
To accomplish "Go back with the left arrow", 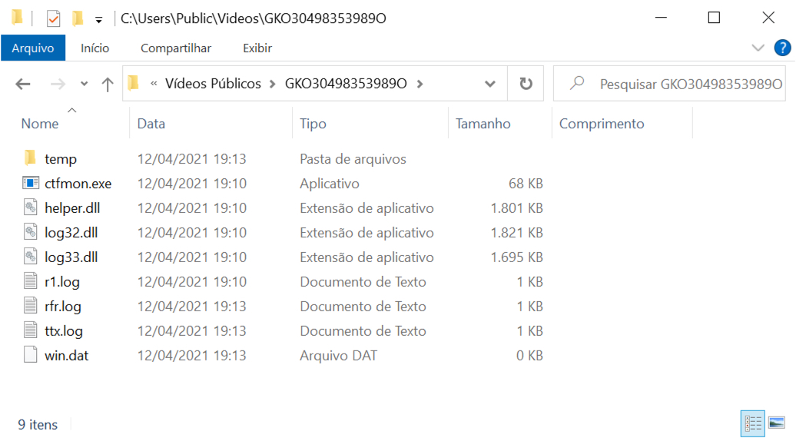I will (23, 84).
